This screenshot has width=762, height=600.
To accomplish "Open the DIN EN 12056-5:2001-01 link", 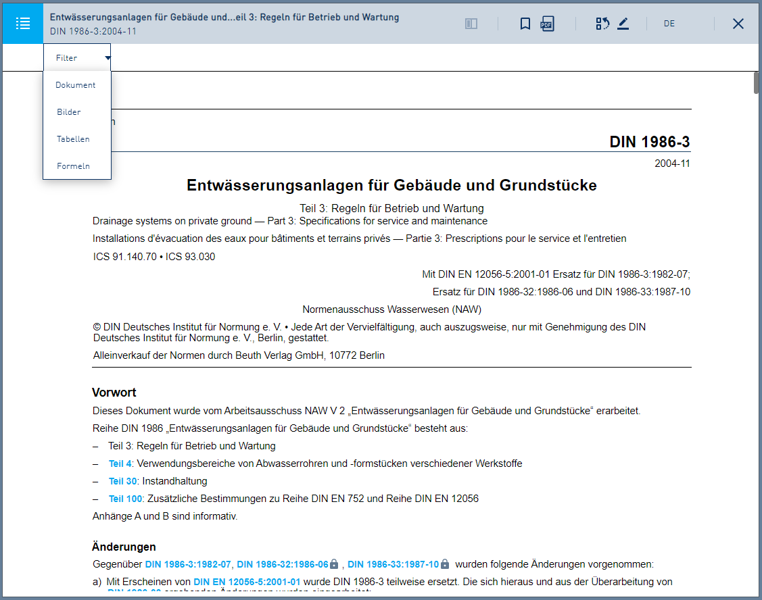I will click(x=247, y=582).
